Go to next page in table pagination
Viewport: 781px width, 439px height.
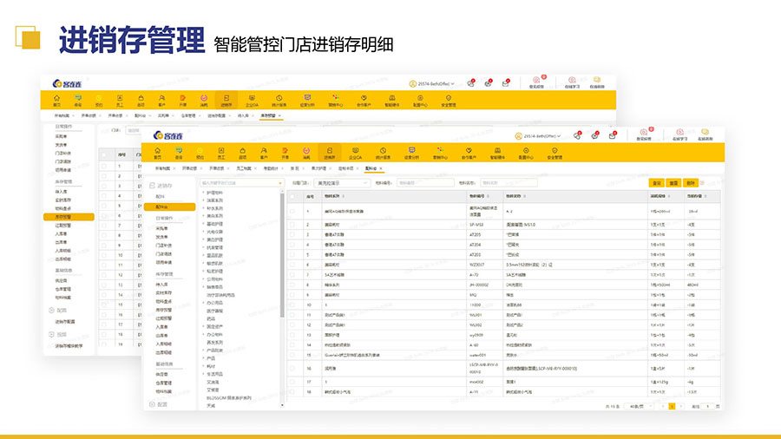[681, 407]
